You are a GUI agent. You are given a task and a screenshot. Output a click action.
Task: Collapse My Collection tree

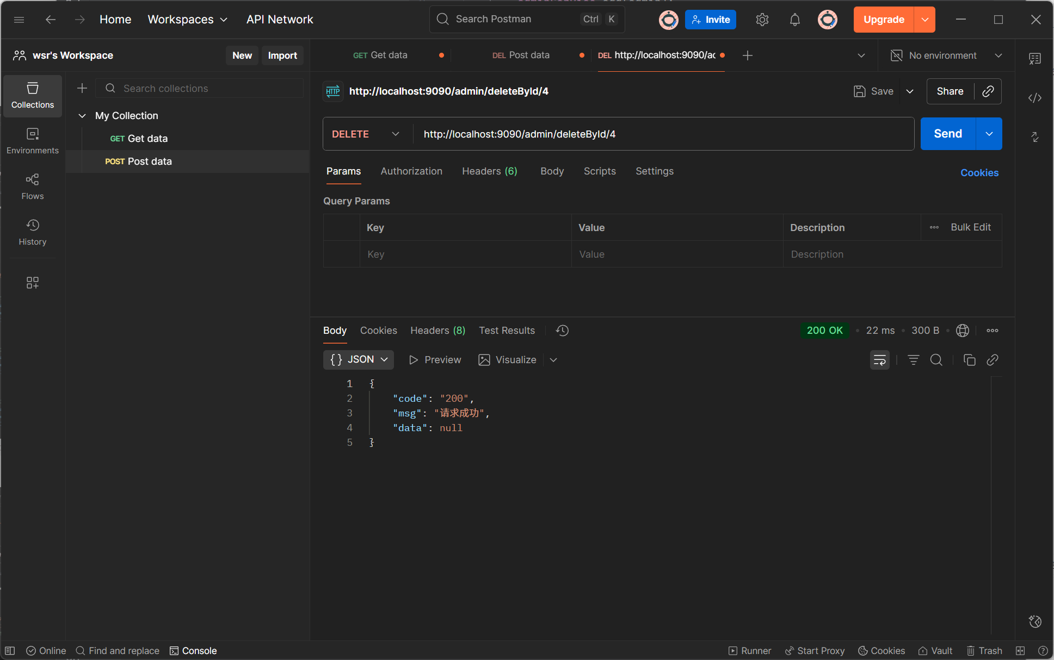[x=82, y=116]
